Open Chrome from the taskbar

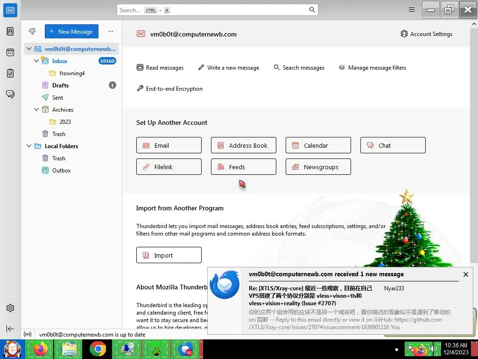pyautogui.click(x=98, y=349)
